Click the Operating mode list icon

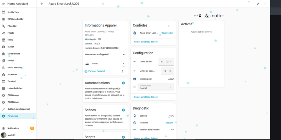point(135,87)
